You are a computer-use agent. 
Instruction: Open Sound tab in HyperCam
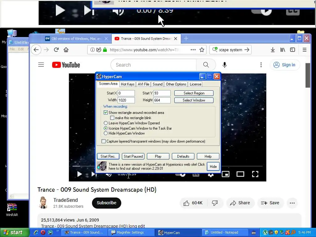158,84
